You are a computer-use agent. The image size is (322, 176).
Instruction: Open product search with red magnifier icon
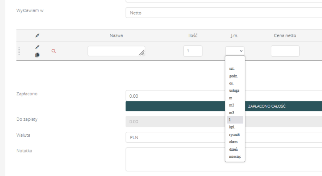[53, 51]
